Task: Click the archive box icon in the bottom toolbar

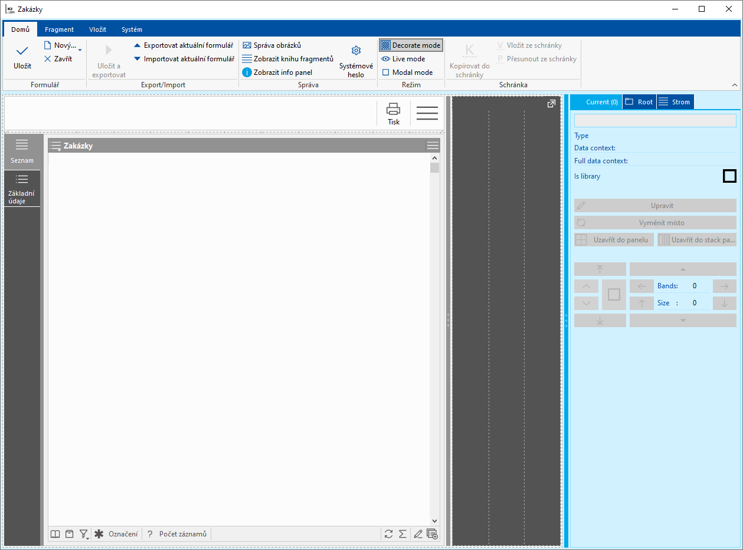Action: [x=70, y=534]
